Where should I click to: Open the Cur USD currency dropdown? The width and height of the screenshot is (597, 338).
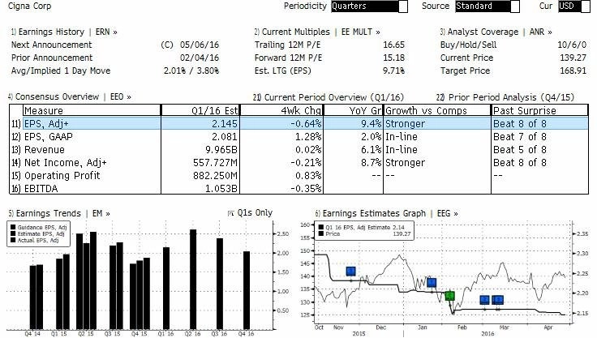[x=574, y=6]
